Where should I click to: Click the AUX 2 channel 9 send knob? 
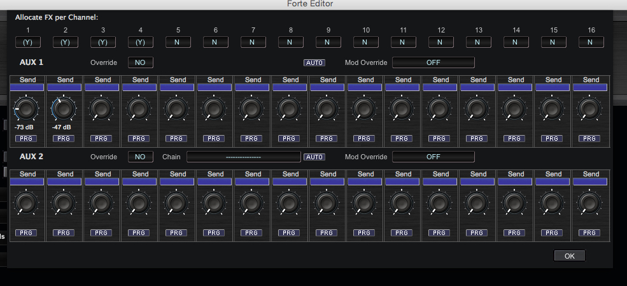(x=327, y=203)
